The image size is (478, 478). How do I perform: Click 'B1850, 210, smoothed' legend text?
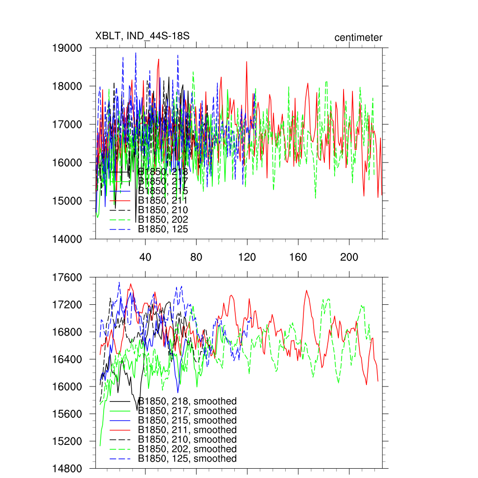187,440
